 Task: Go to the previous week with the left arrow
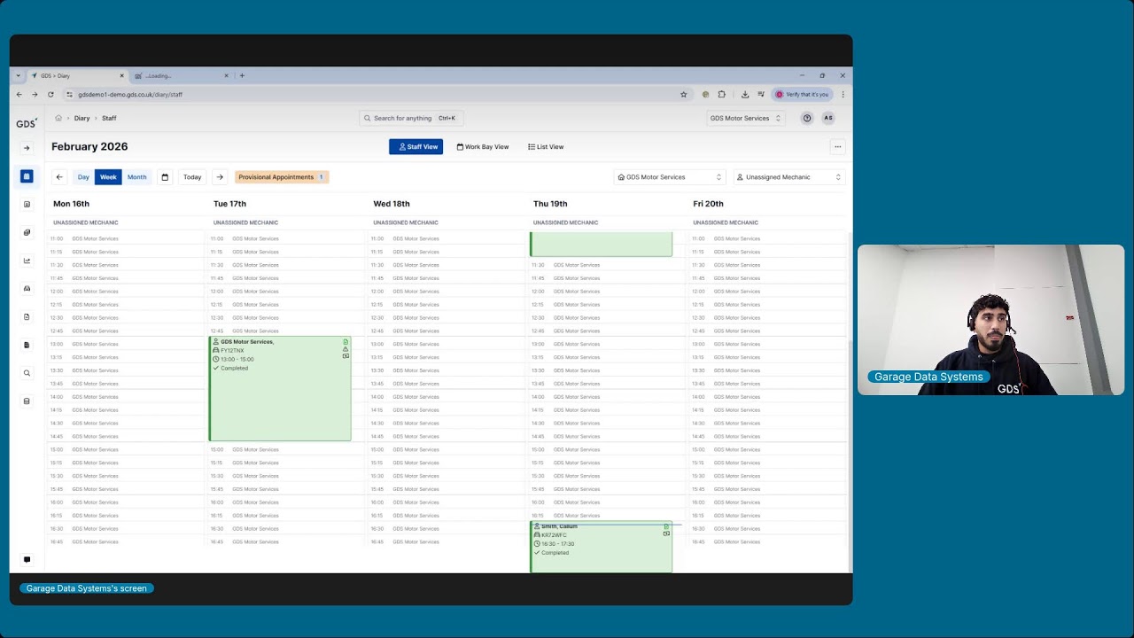pos(59,177)
